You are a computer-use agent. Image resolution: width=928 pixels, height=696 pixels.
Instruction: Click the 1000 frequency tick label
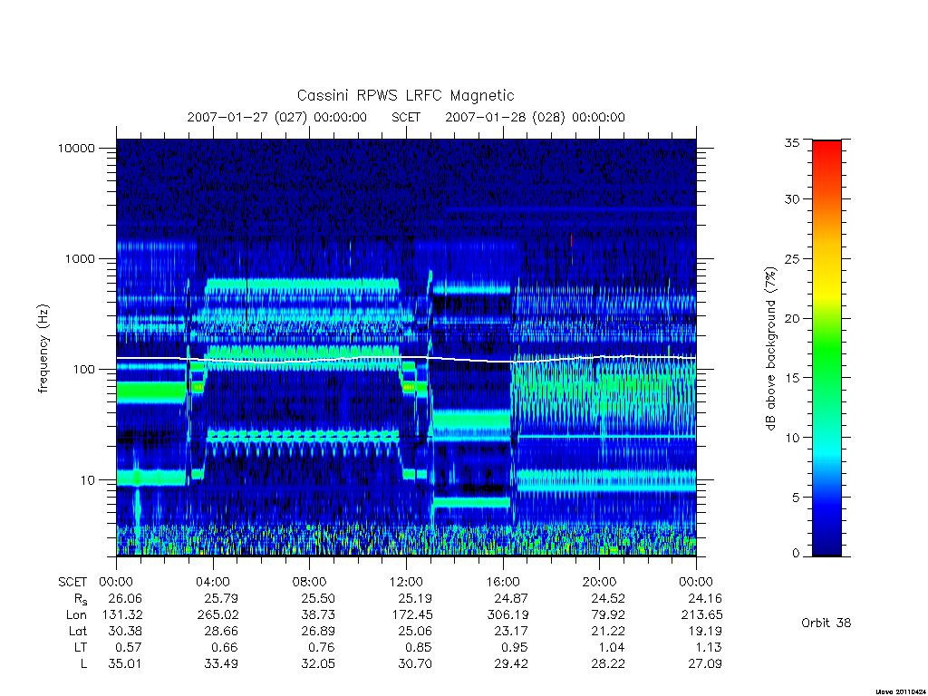pos(80,258)
